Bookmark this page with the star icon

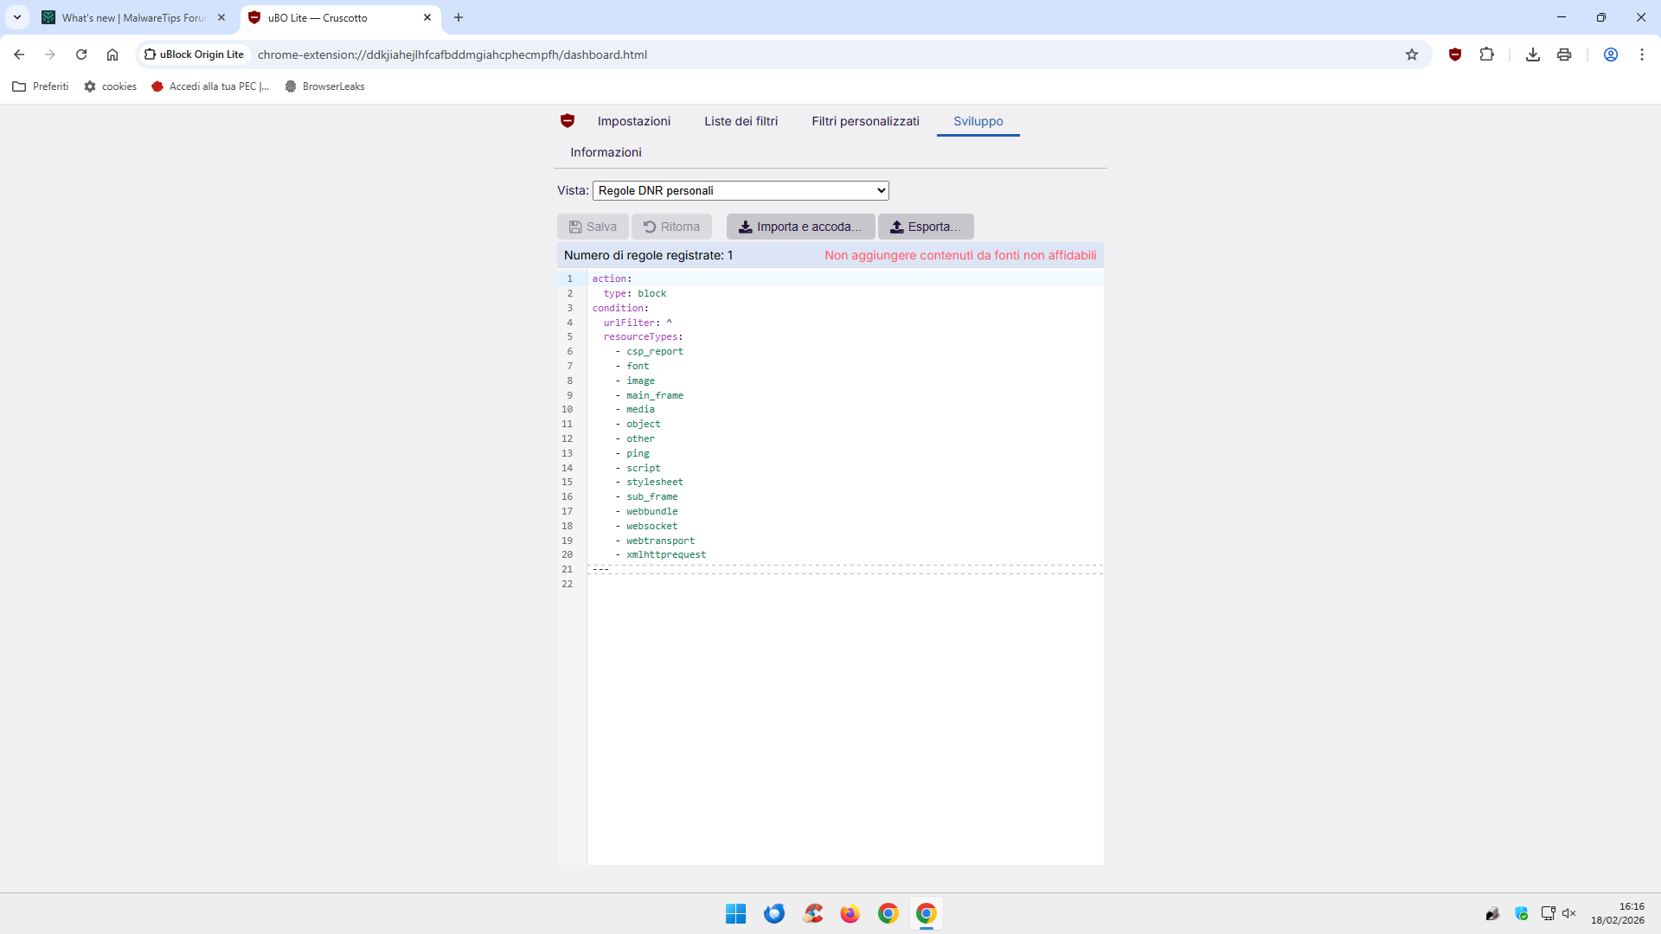pyautogui.click(x=1412, y=54)
